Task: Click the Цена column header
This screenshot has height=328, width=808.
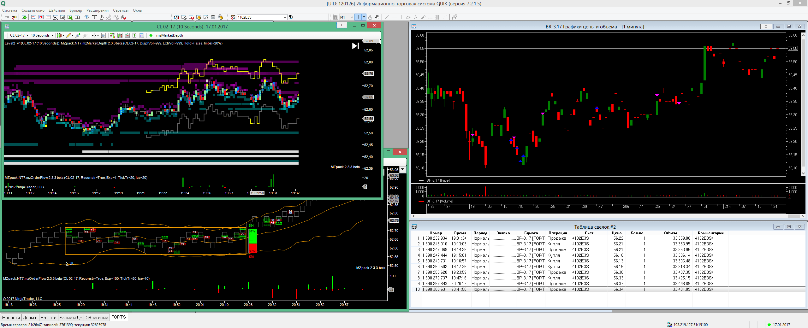Action: coord(617,233)
